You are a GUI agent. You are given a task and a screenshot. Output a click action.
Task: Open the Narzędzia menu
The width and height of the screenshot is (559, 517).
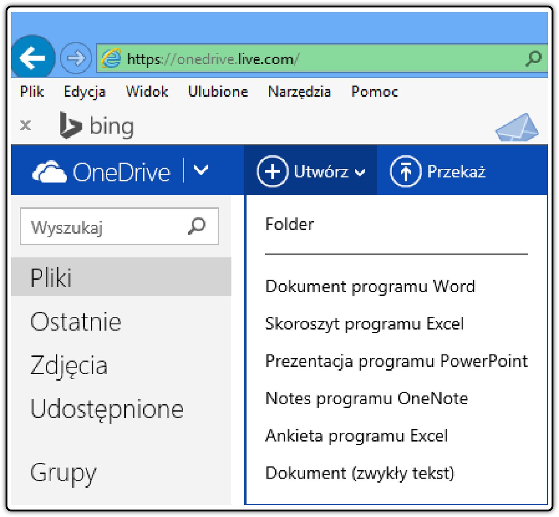[300, 92]
